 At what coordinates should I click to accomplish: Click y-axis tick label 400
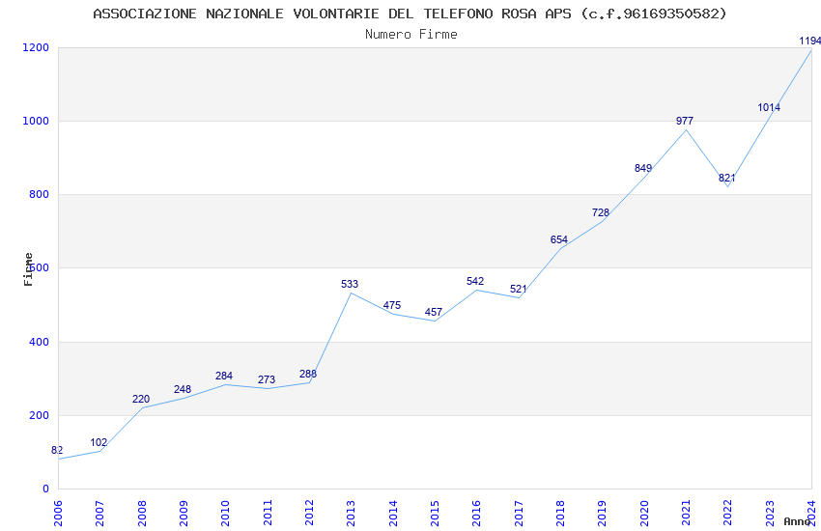(40, 342)
